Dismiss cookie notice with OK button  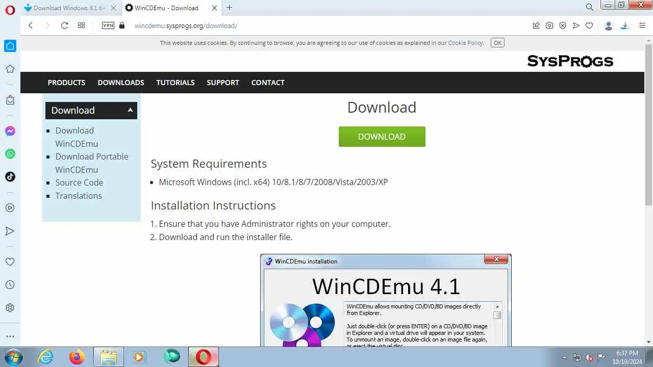tap(497, 43)
